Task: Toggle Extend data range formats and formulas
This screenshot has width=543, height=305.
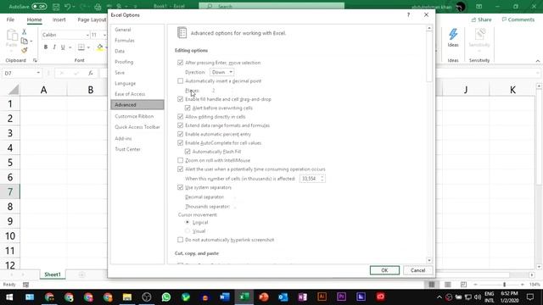Action: tap(180, 125)
